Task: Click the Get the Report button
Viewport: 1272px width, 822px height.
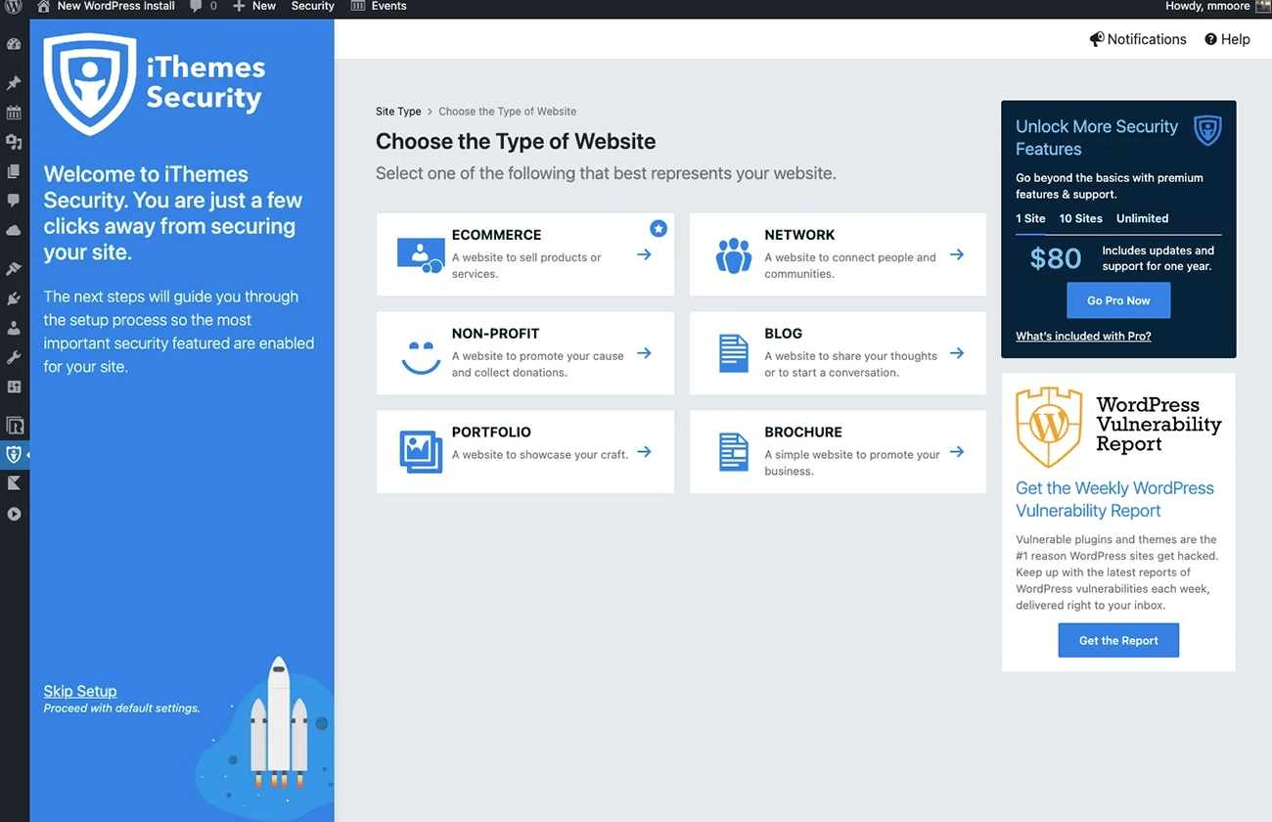Action: 1118,640
